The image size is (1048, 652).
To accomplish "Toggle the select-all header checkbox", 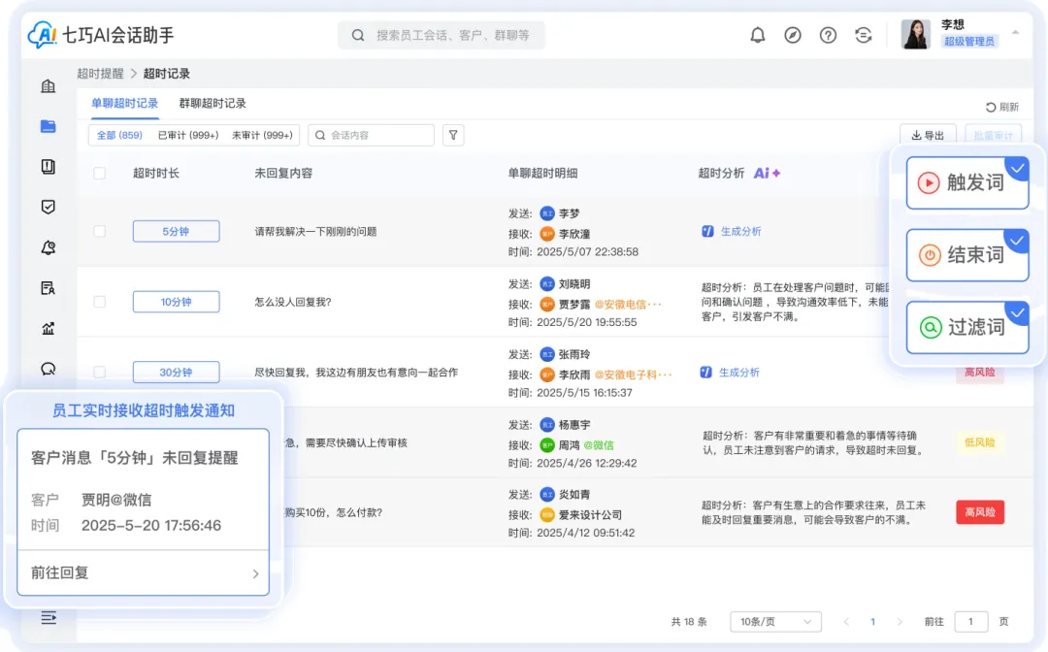I will click(99, 173).
